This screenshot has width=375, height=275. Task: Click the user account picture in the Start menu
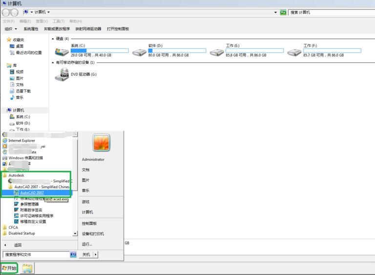101,142
